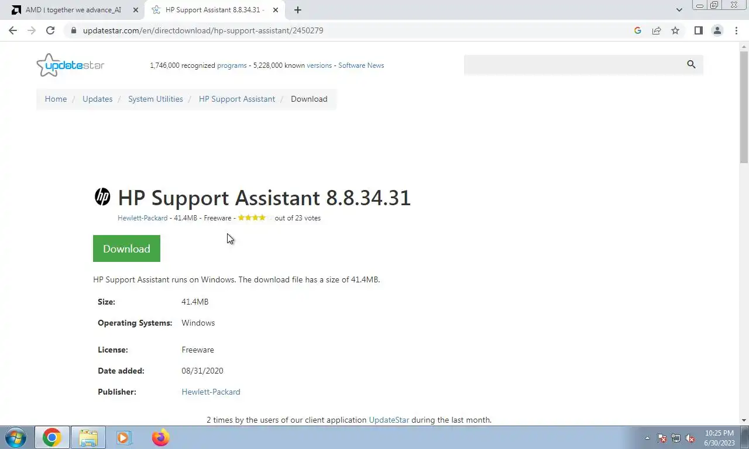Go to the Home breadcrumb
This screenshot has height=449, width=749.
(x=56, y=99)
